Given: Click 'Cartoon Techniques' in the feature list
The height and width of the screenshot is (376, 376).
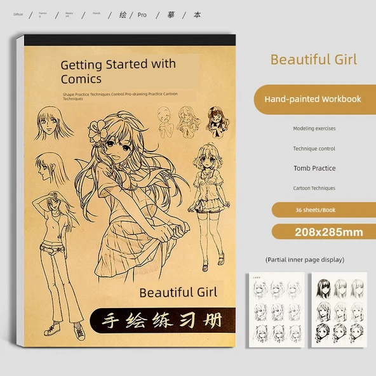Looking at the screenshot, I should coord(314,188).
